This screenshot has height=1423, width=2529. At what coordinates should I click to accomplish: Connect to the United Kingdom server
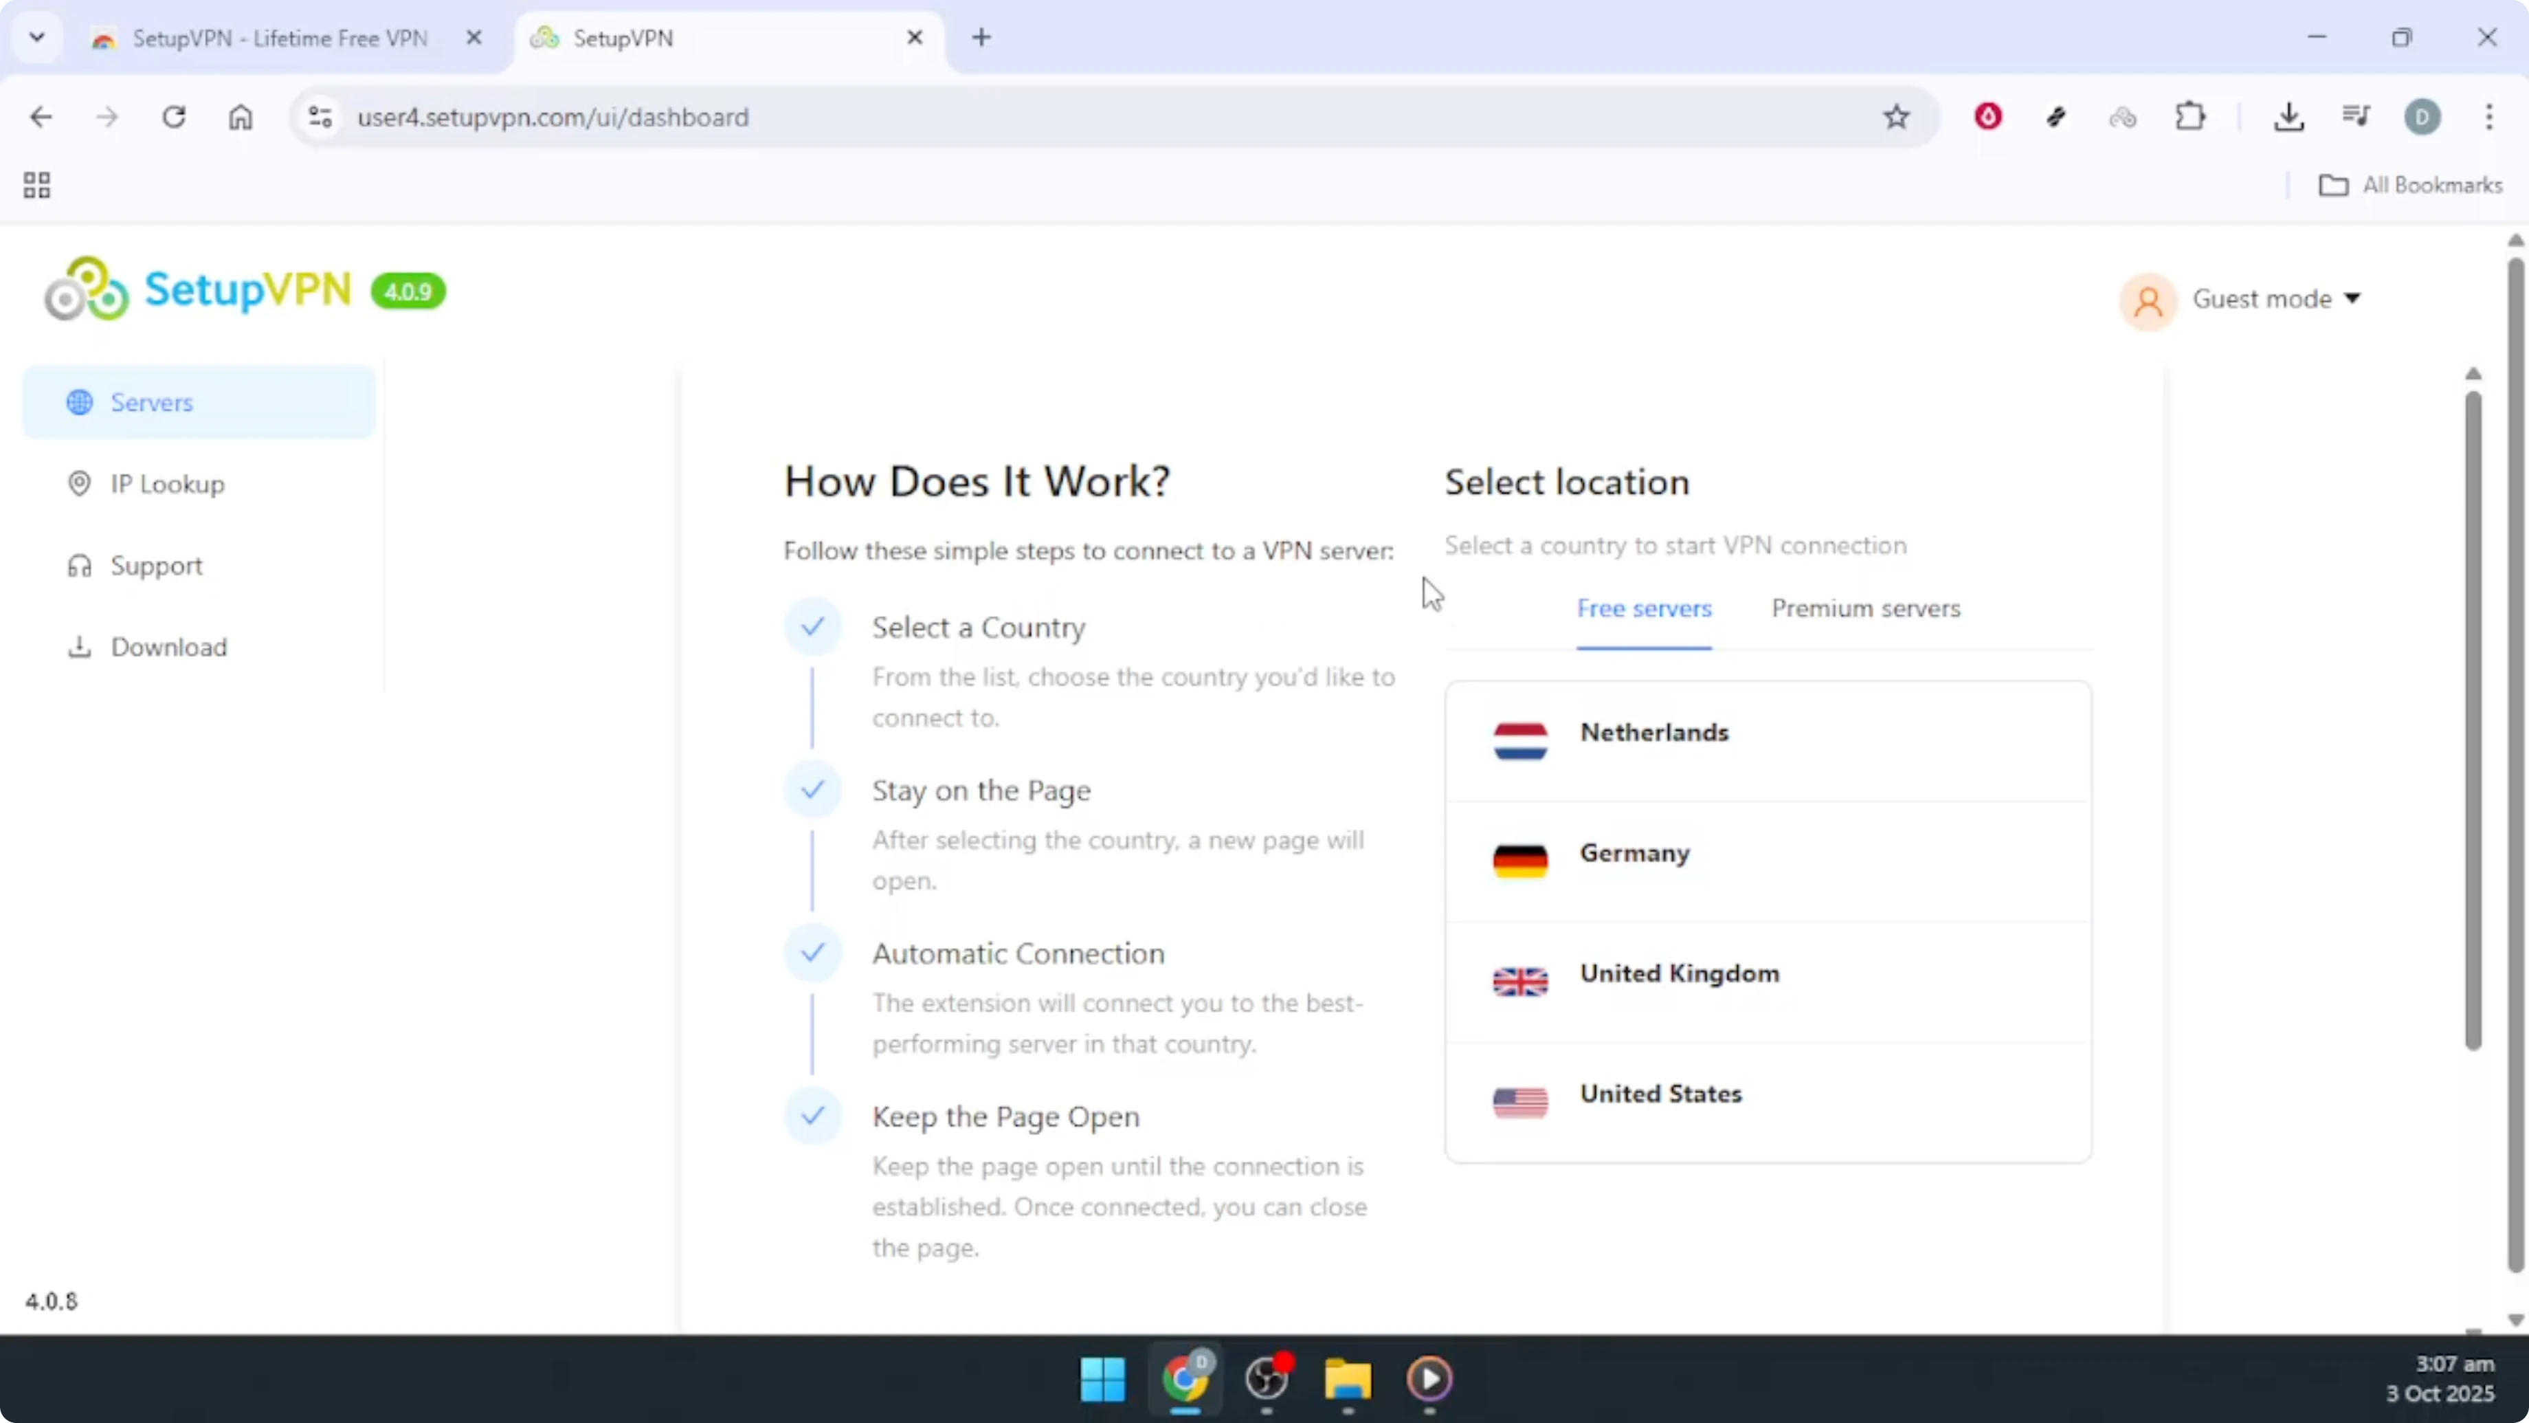(x=1679, y=973)
